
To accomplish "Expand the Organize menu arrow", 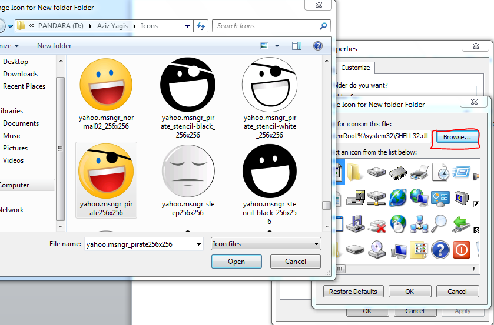I will tap(16, 46).
